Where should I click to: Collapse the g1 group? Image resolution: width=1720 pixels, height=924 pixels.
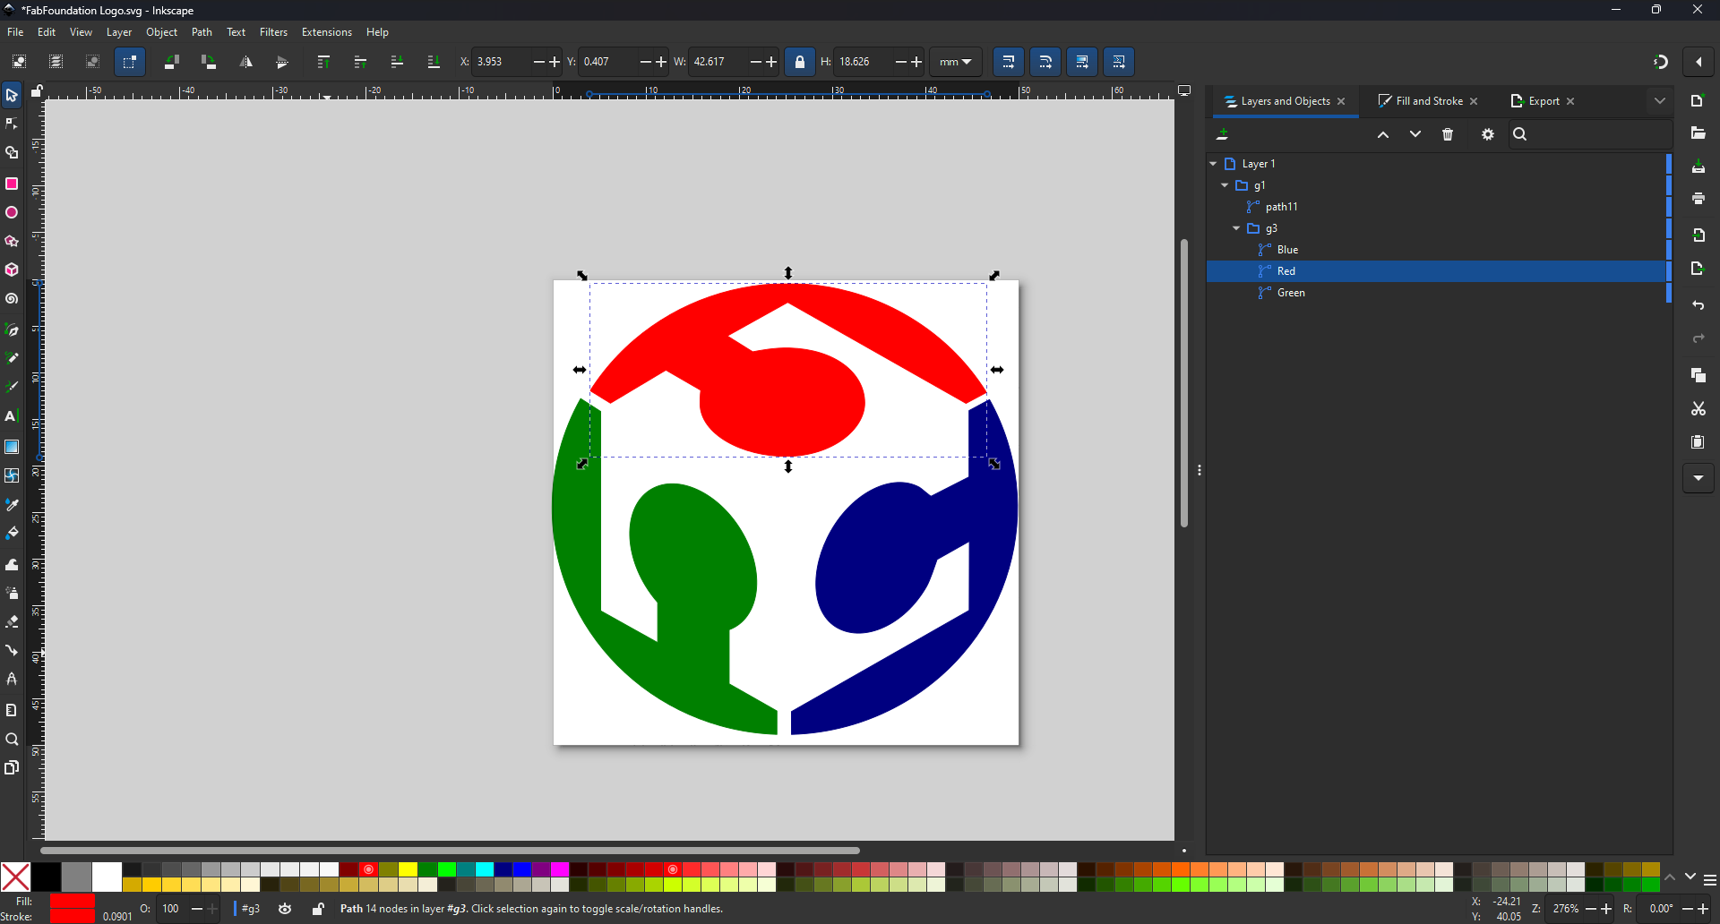1225,185
